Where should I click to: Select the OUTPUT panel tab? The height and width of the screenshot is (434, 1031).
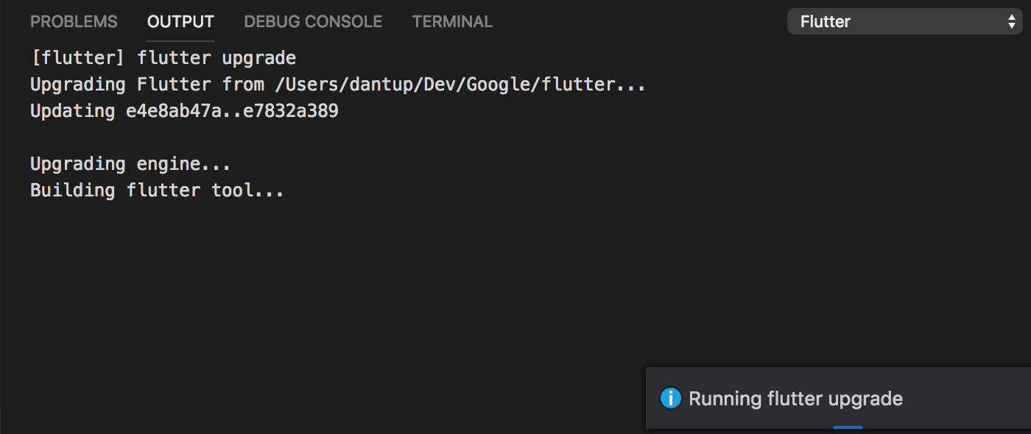[180, 21]
